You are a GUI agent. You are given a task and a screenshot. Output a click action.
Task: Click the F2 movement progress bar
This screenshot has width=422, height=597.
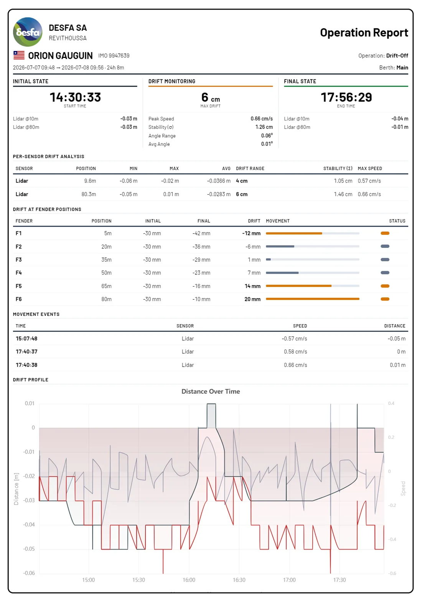pyautogui.click(x=313, y=246)
